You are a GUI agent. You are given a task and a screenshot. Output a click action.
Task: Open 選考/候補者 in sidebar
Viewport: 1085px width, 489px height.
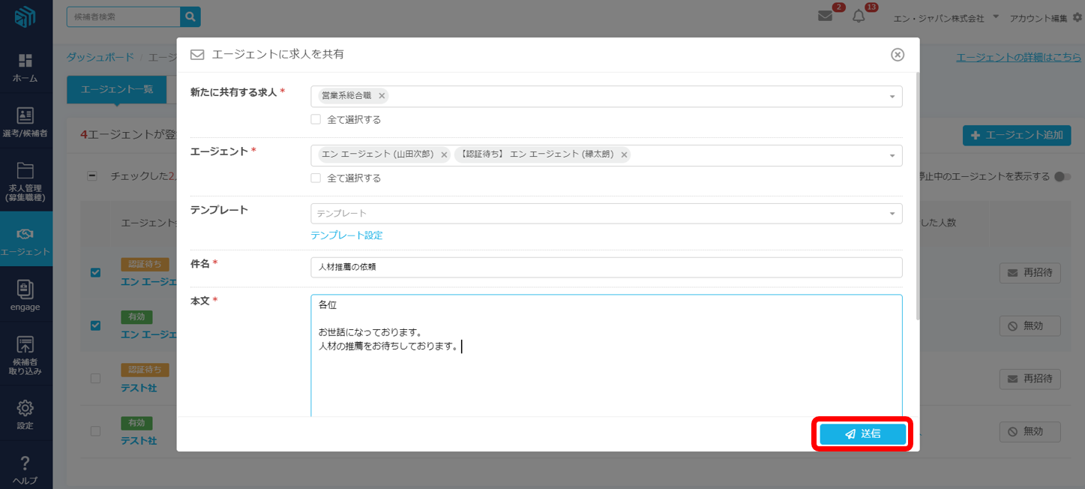(x=25, y=121)
